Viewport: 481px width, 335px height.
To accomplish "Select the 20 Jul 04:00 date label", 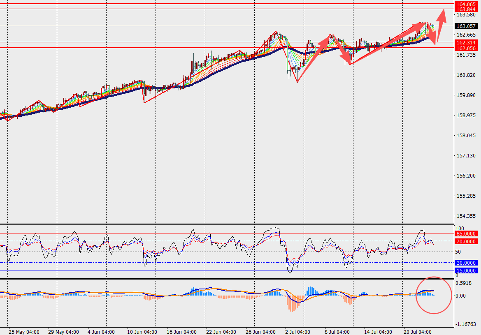I will (x=418, y=332).
